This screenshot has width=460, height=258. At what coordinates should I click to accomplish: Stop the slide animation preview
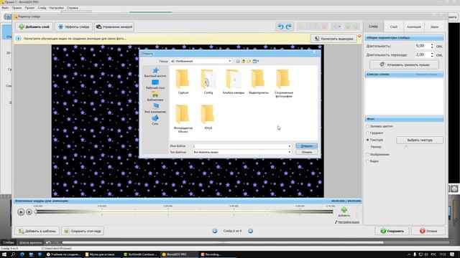pos(29,212)
